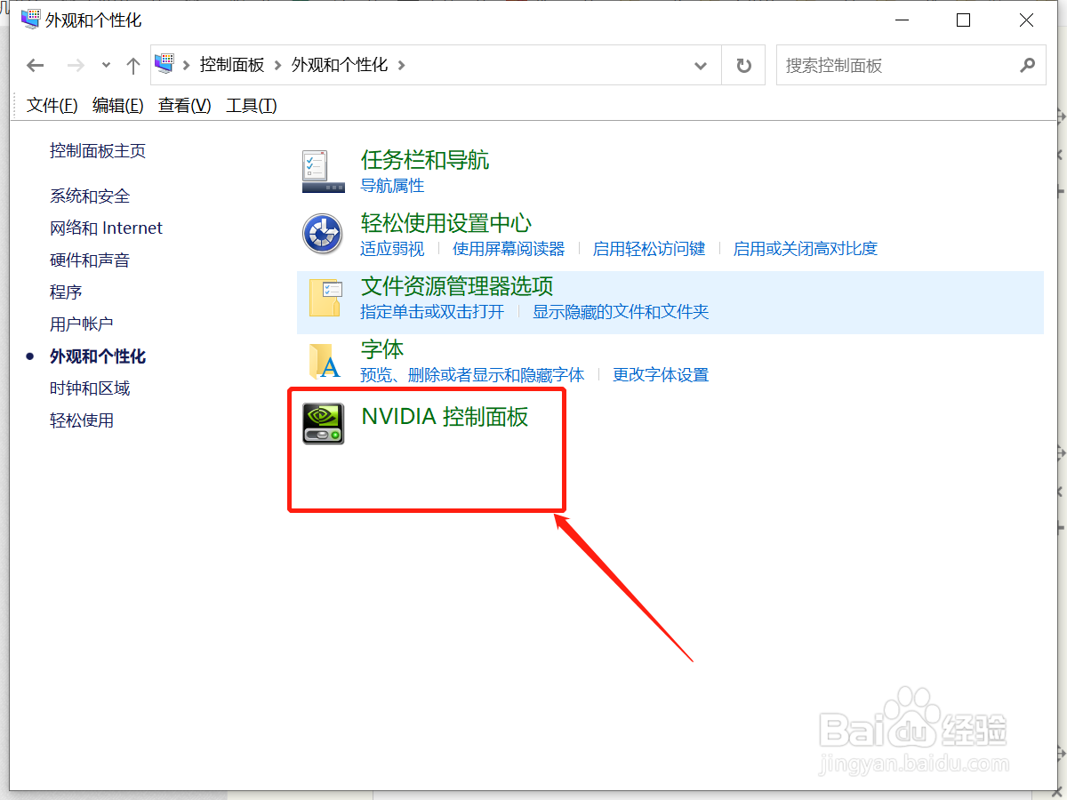Image resolution: width=1067 pixels, height=800 pixels.
Task: Click the 适应弱视 link
Action: [x=392, y=249]
